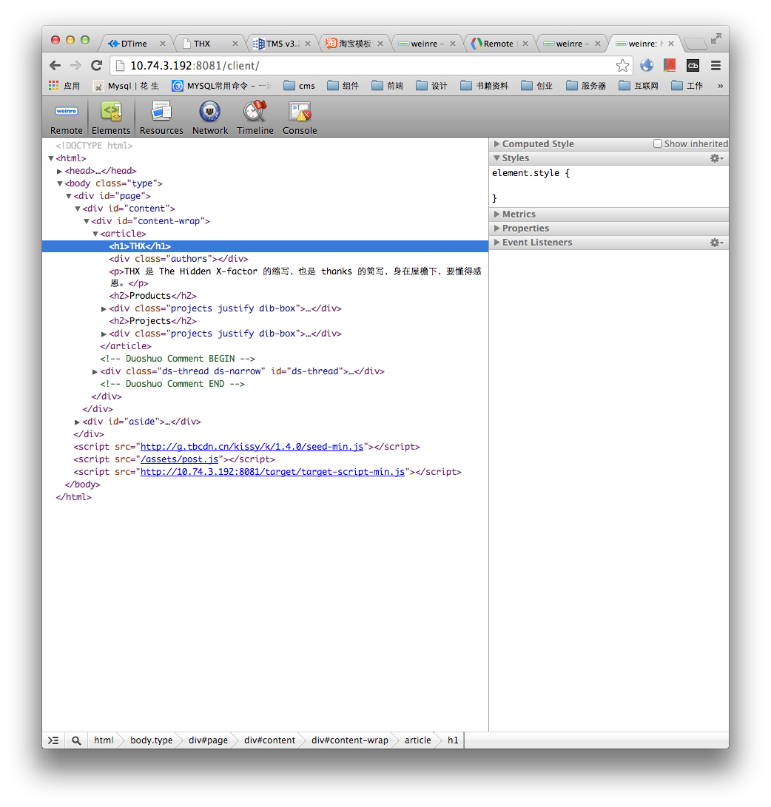
Task: Click the globe extension icon
Action: [647, 65]
